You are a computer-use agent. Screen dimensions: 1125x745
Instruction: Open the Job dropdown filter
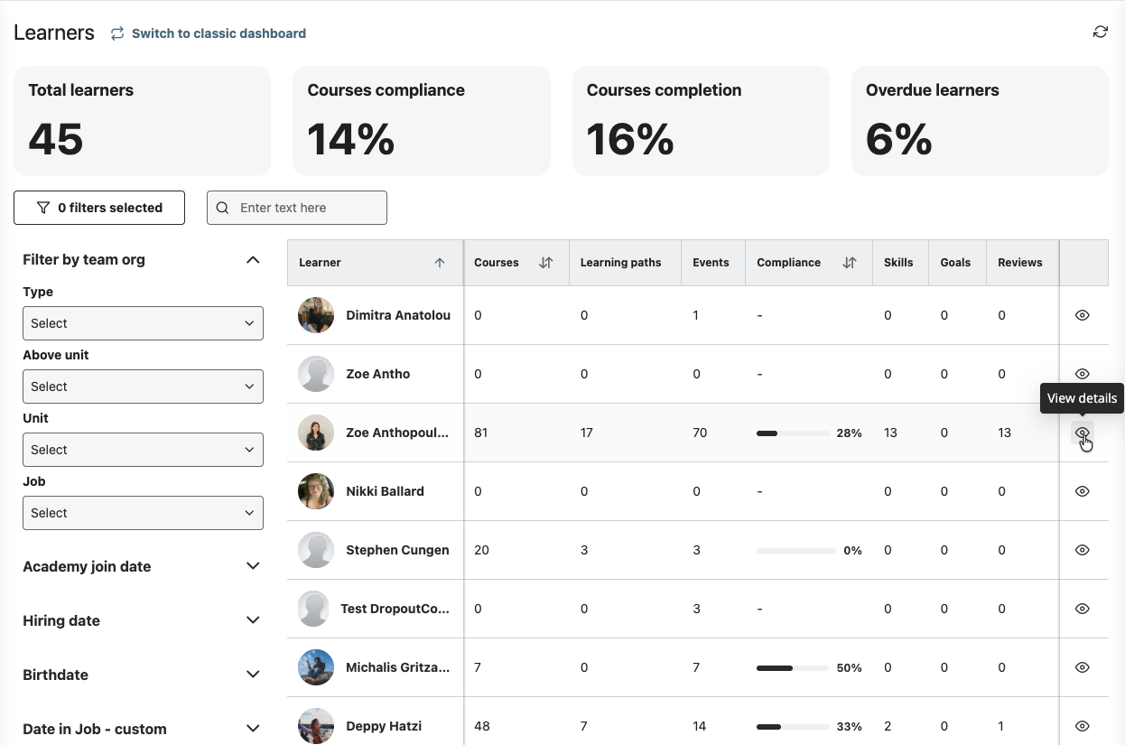(x=143, y=513)
